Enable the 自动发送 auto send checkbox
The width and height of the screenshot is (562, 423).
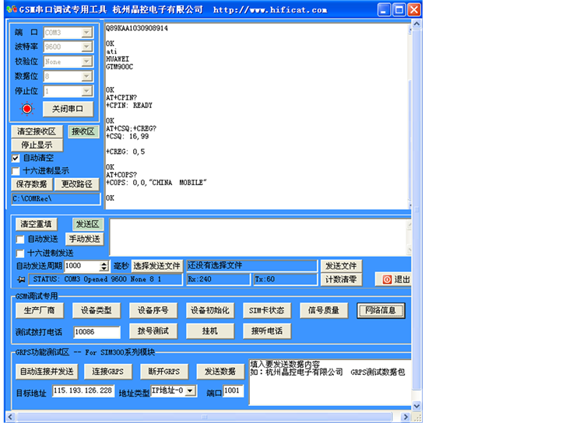click(x=21, y=239)
